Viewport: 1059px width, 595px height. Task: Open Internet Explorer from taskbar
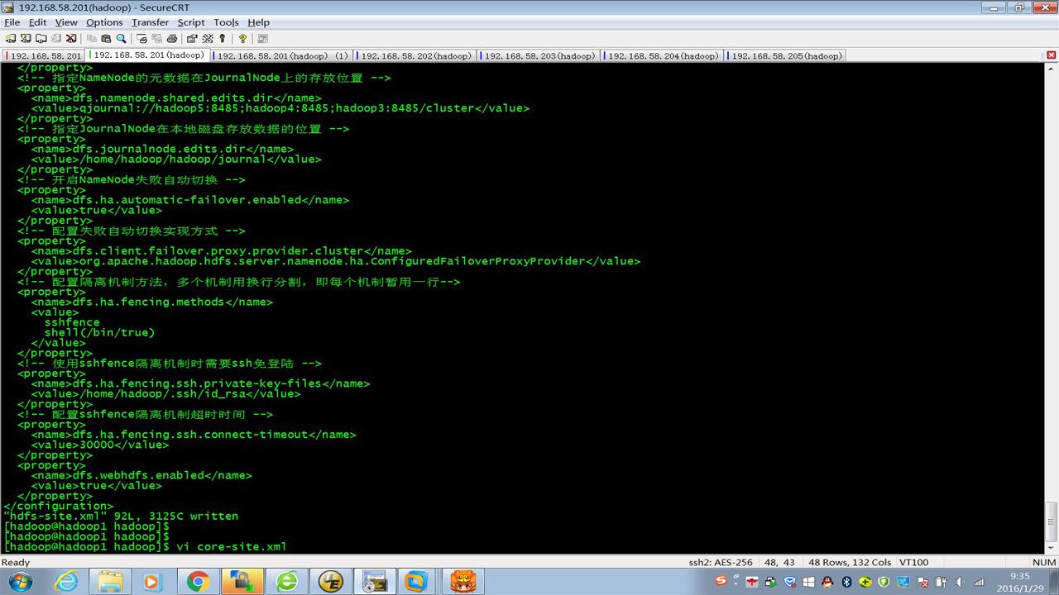click(x=65, y=582)
